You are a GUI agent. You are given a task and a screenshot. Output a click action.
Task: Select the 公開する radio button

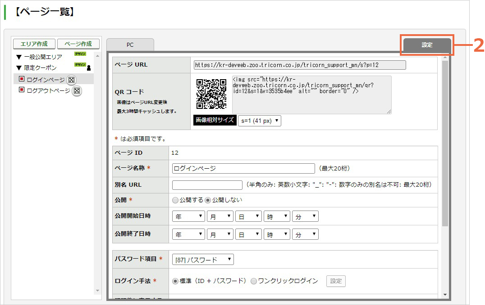[x=175, y=200]
